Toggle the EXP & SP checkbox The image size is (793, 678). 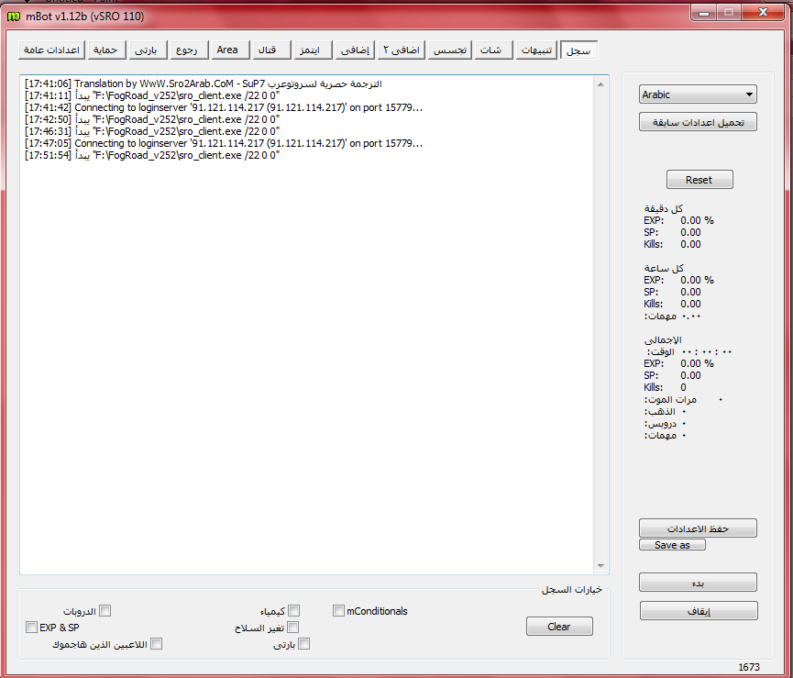coord(31,628)
